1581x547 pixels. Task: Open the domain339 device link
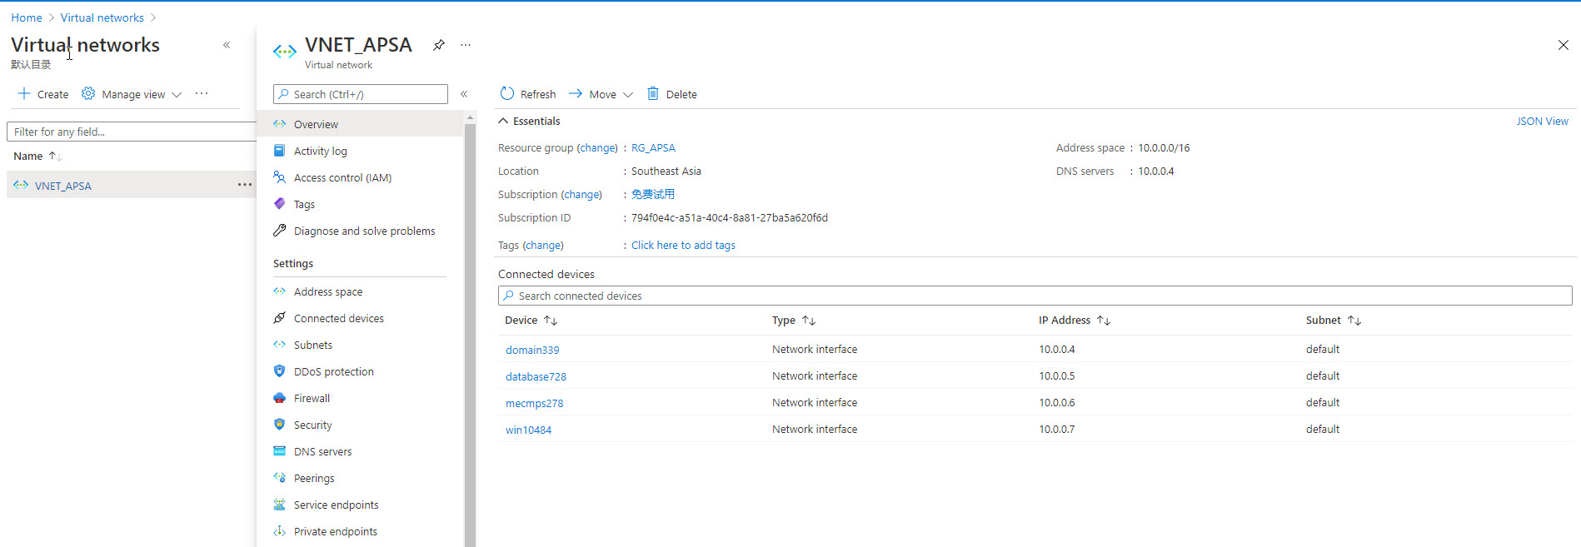coord(532,351)
